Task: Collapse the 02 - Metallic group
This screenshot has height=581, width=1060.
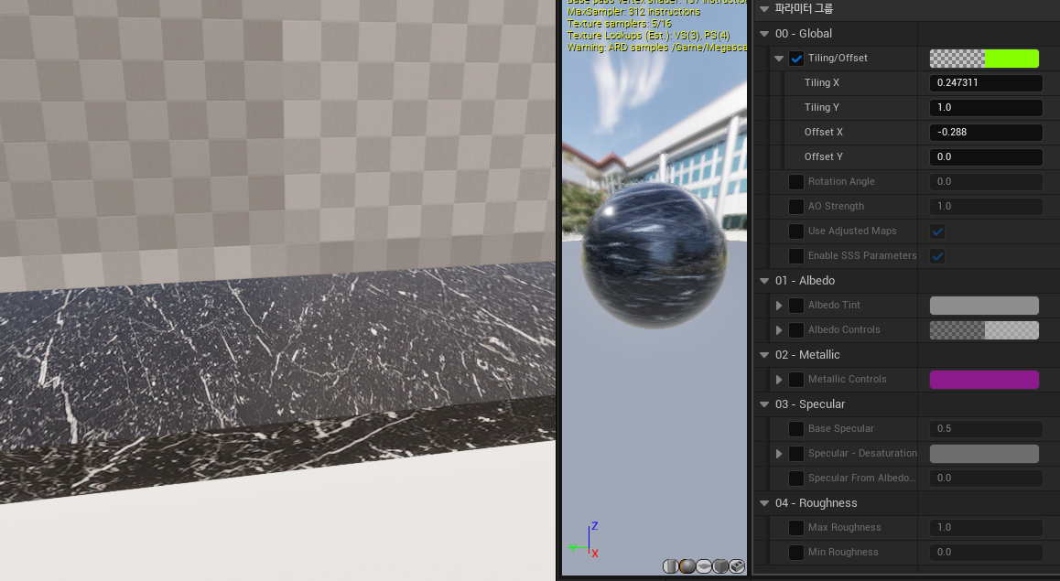Action: pos(764,355)
